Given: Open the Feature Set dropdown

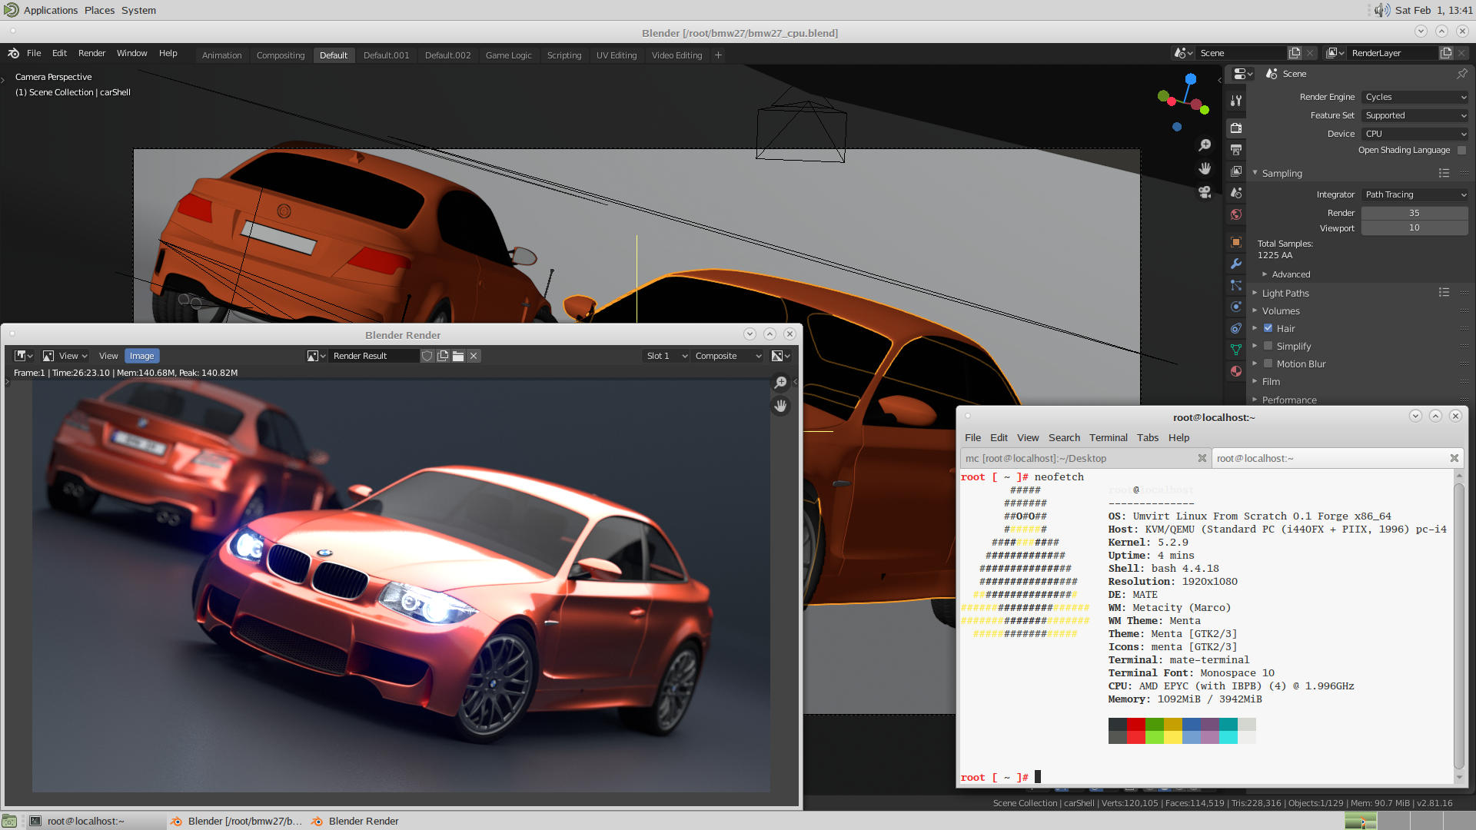Looking at the screenshot, I should click(1414, 115).
